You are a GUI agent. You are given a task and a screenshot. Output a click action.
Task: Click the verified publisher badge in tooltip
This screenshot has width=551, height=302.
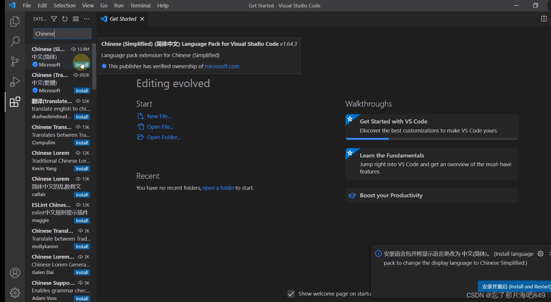pyautogui.click(x=104, y=66)
